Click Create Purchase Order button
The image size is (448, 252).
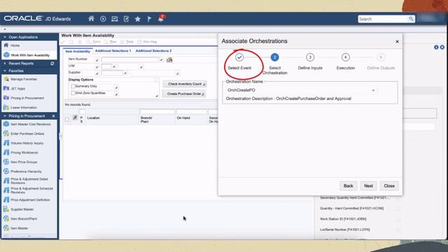(184, 94)
